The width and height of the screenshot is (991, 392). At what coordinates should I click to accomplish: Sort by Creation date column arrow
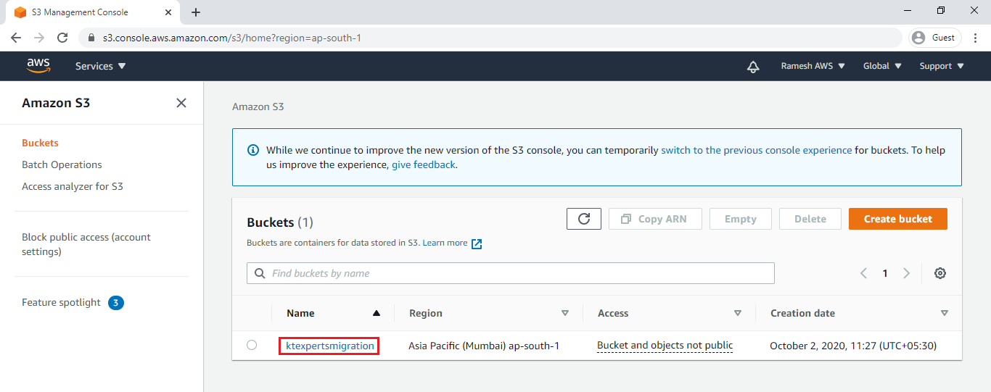tap(945, 313)
